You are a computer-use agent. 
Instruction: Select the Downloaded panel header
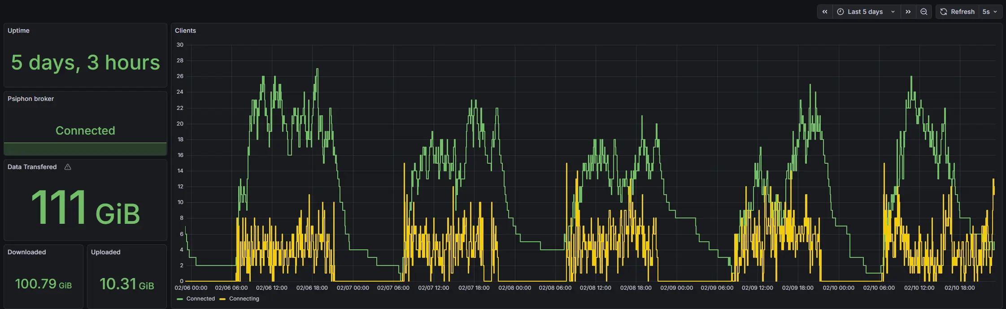coord(26,252)
